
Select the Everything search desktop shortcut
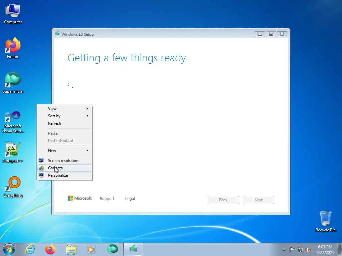click(13, 187)
